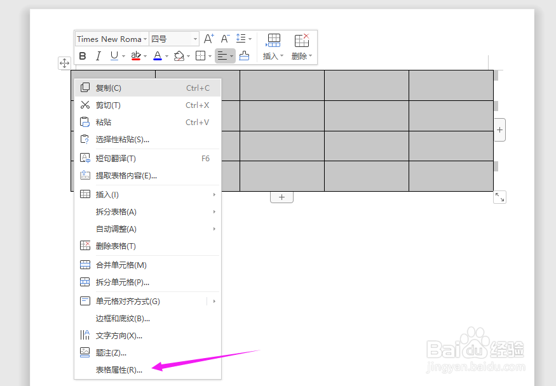Open 表格属性(R)... menu entry
556x386 pixels.
point(148,370)
